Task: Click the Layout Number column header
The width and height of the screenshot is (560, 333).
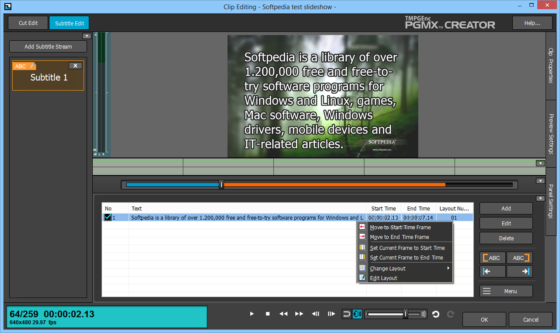Action: 455,208
